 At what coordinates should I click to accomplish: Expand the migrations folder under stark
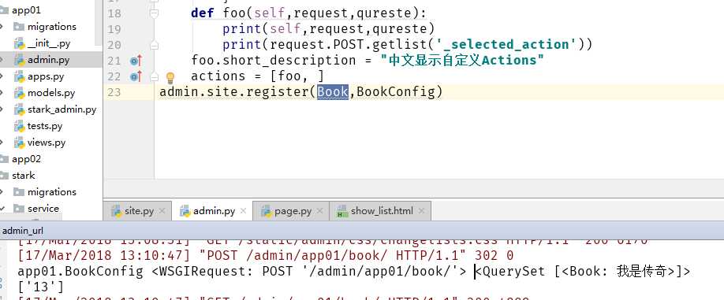point(2,191)
